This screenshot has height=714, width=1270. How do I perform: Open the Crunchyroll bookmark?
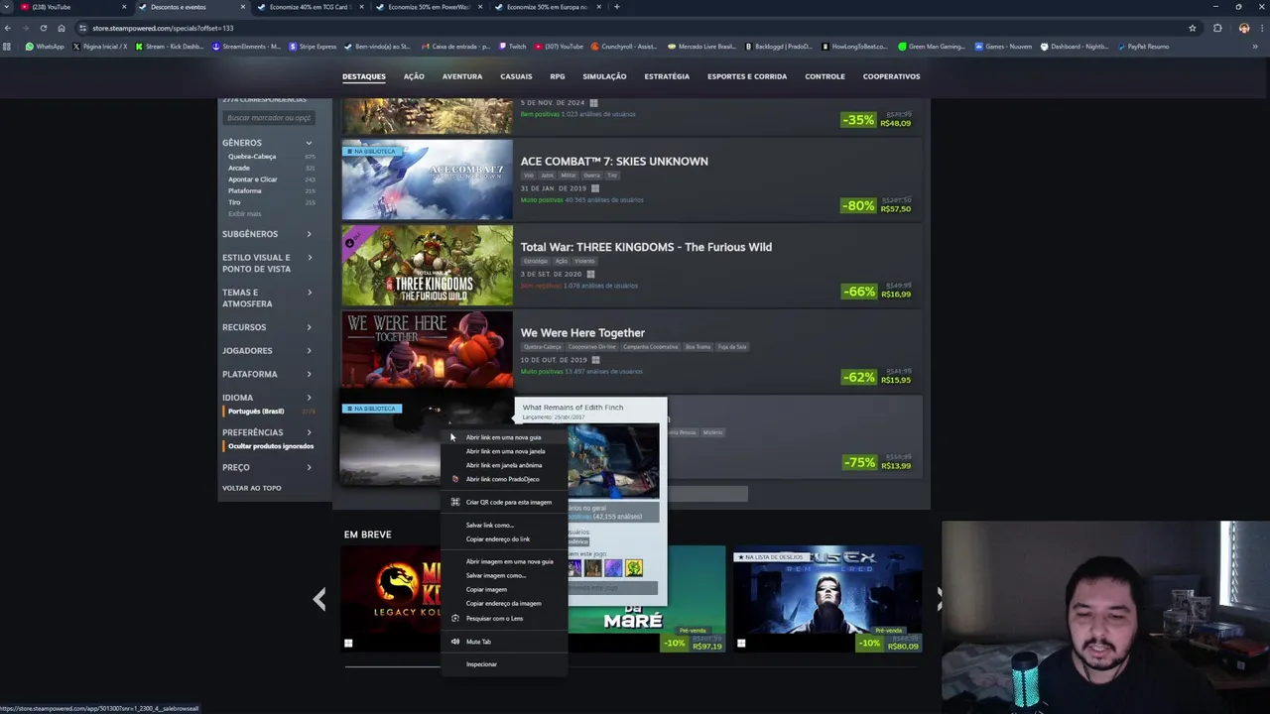pos(624,47)
